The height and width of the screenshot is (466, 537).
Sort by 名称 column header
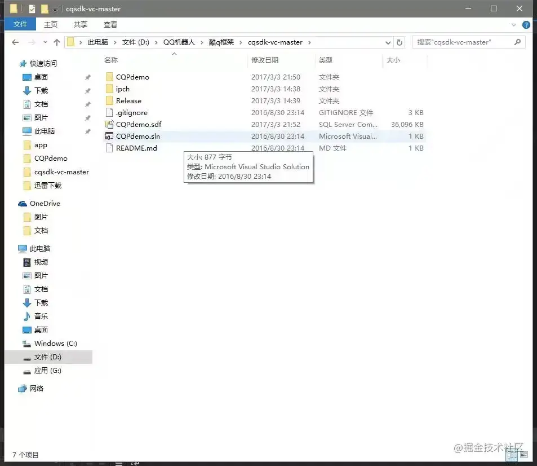tap(111, 60)
